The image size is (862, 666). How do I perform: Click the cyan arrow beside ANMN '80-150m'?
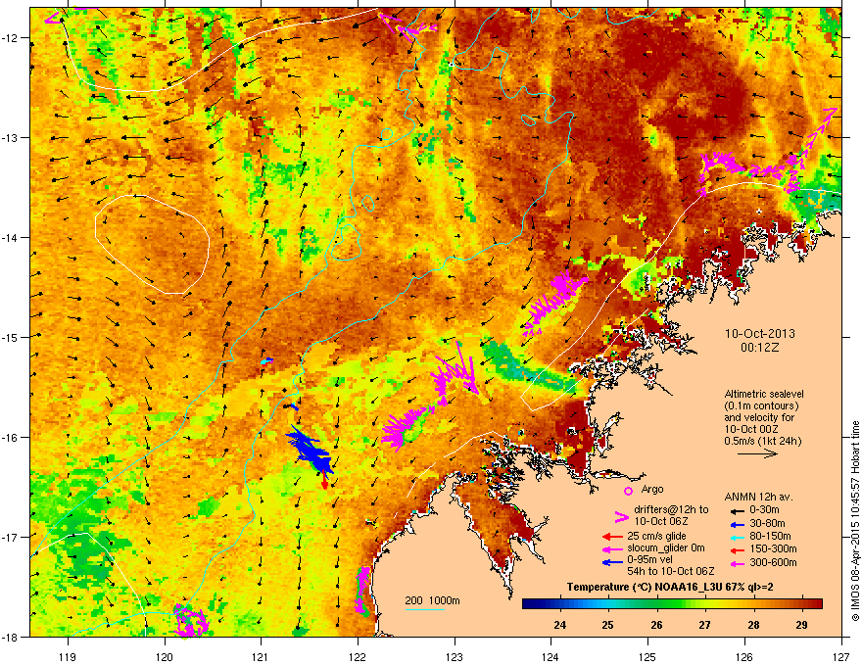736,537
